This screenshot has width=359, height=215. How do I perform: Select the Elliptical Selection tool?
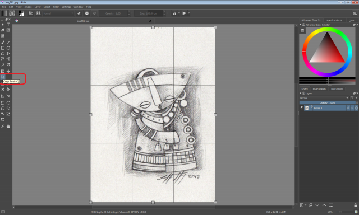tap(8, 103)
